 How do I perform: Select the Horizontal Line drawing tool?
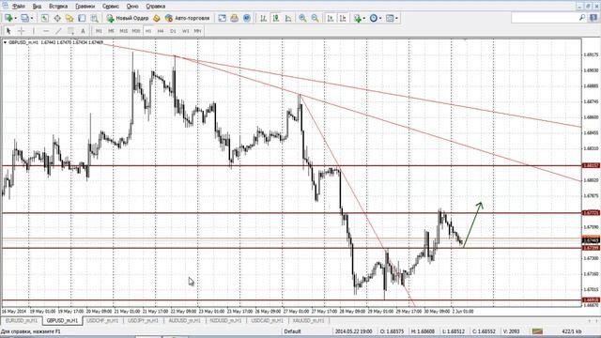pos(46,31)
